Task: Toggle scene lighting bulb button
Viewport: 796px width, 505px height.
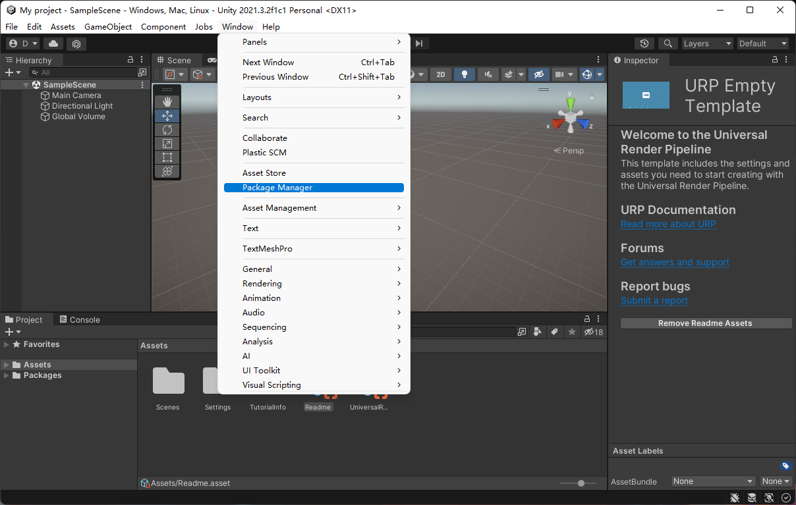Action: click(465, 74)
